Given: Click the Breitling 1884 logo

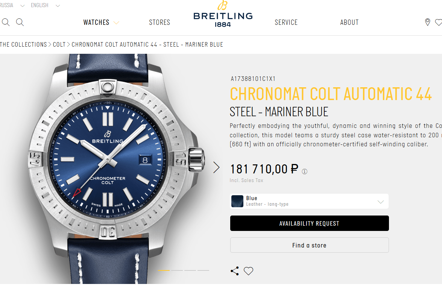Looking at the screenshot, I should click(223, 14).
